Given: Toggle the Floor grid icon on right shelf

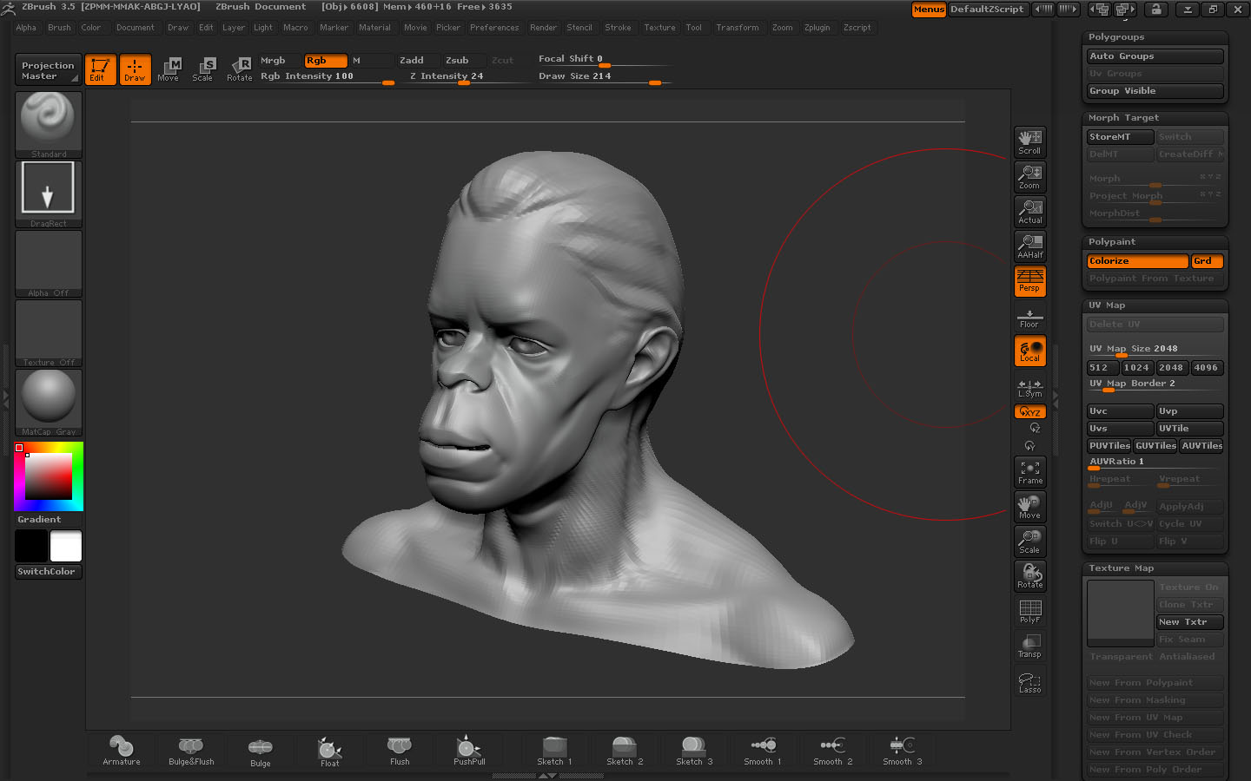Looking at the screenshot, I should pyautogui.click(x=1029, y=319).
